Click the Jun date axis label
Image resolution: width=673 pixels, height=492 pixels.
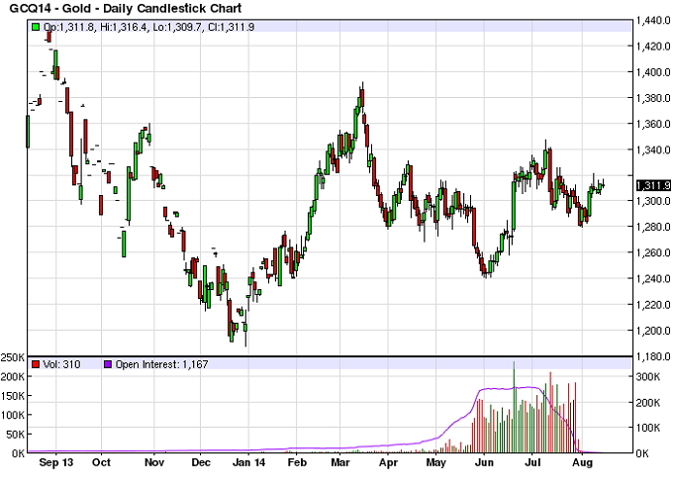pos(484,463)
